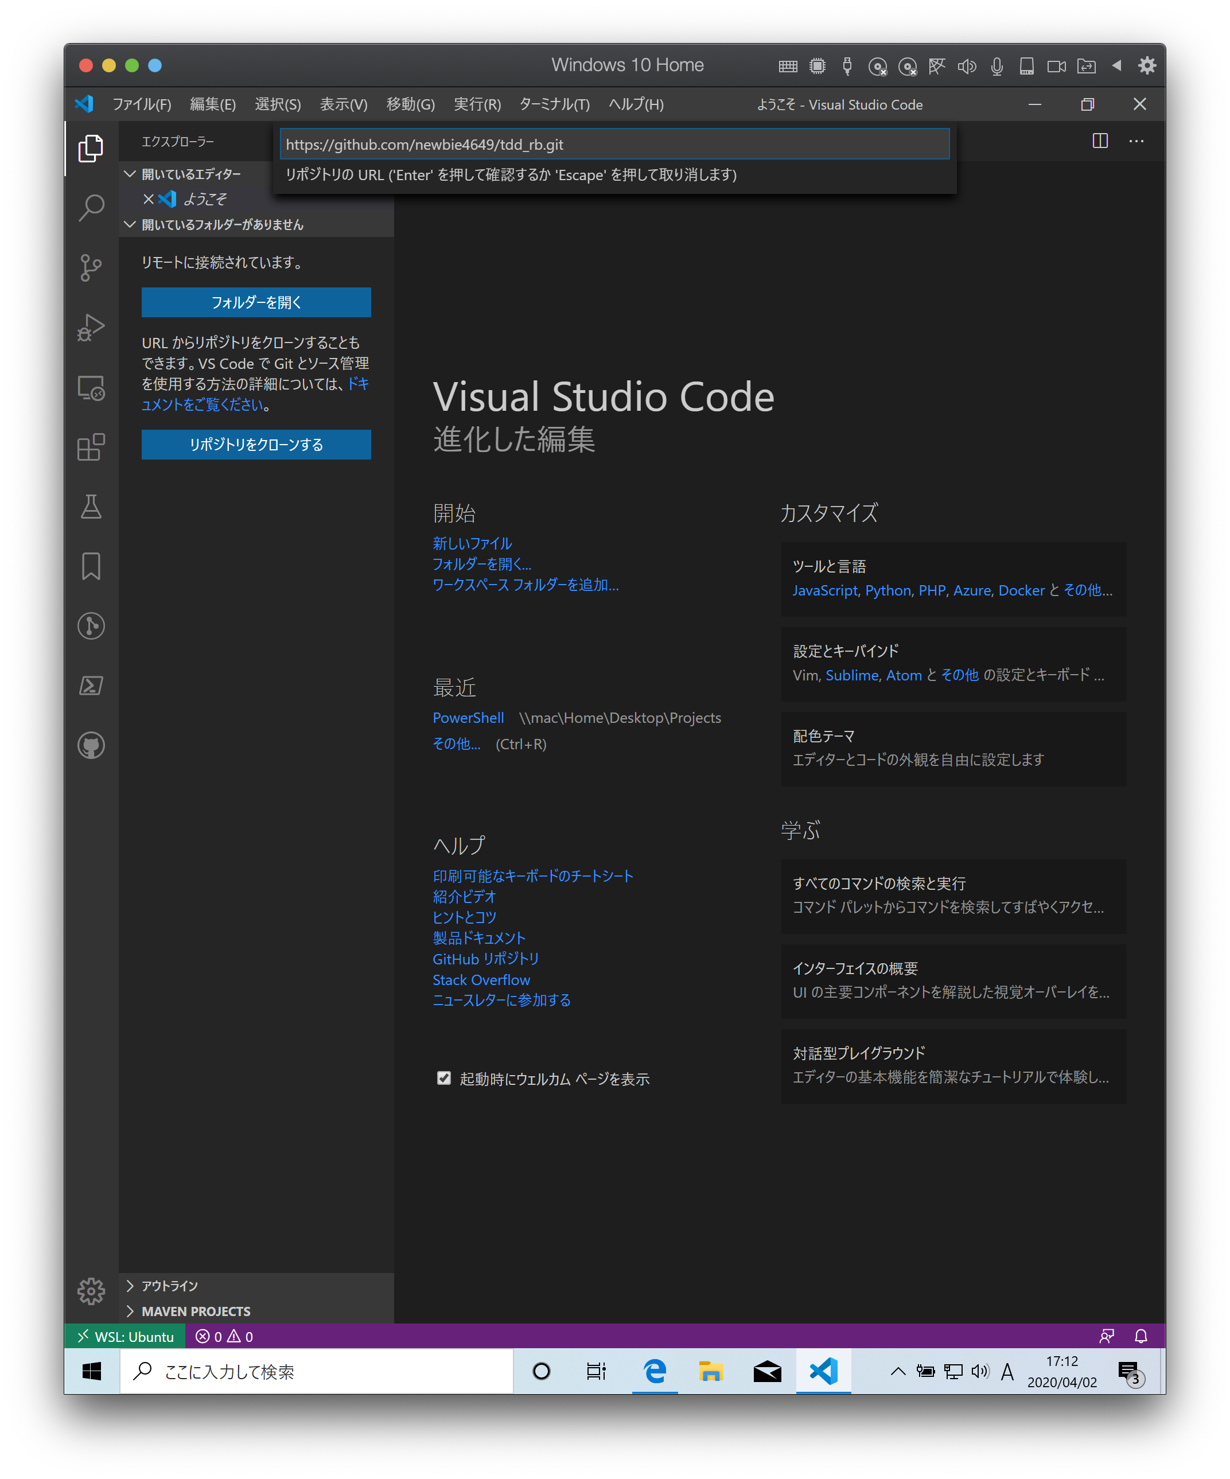
Task: Open the Extensions view
Action: pyautogui.click(x=91, y=447)
